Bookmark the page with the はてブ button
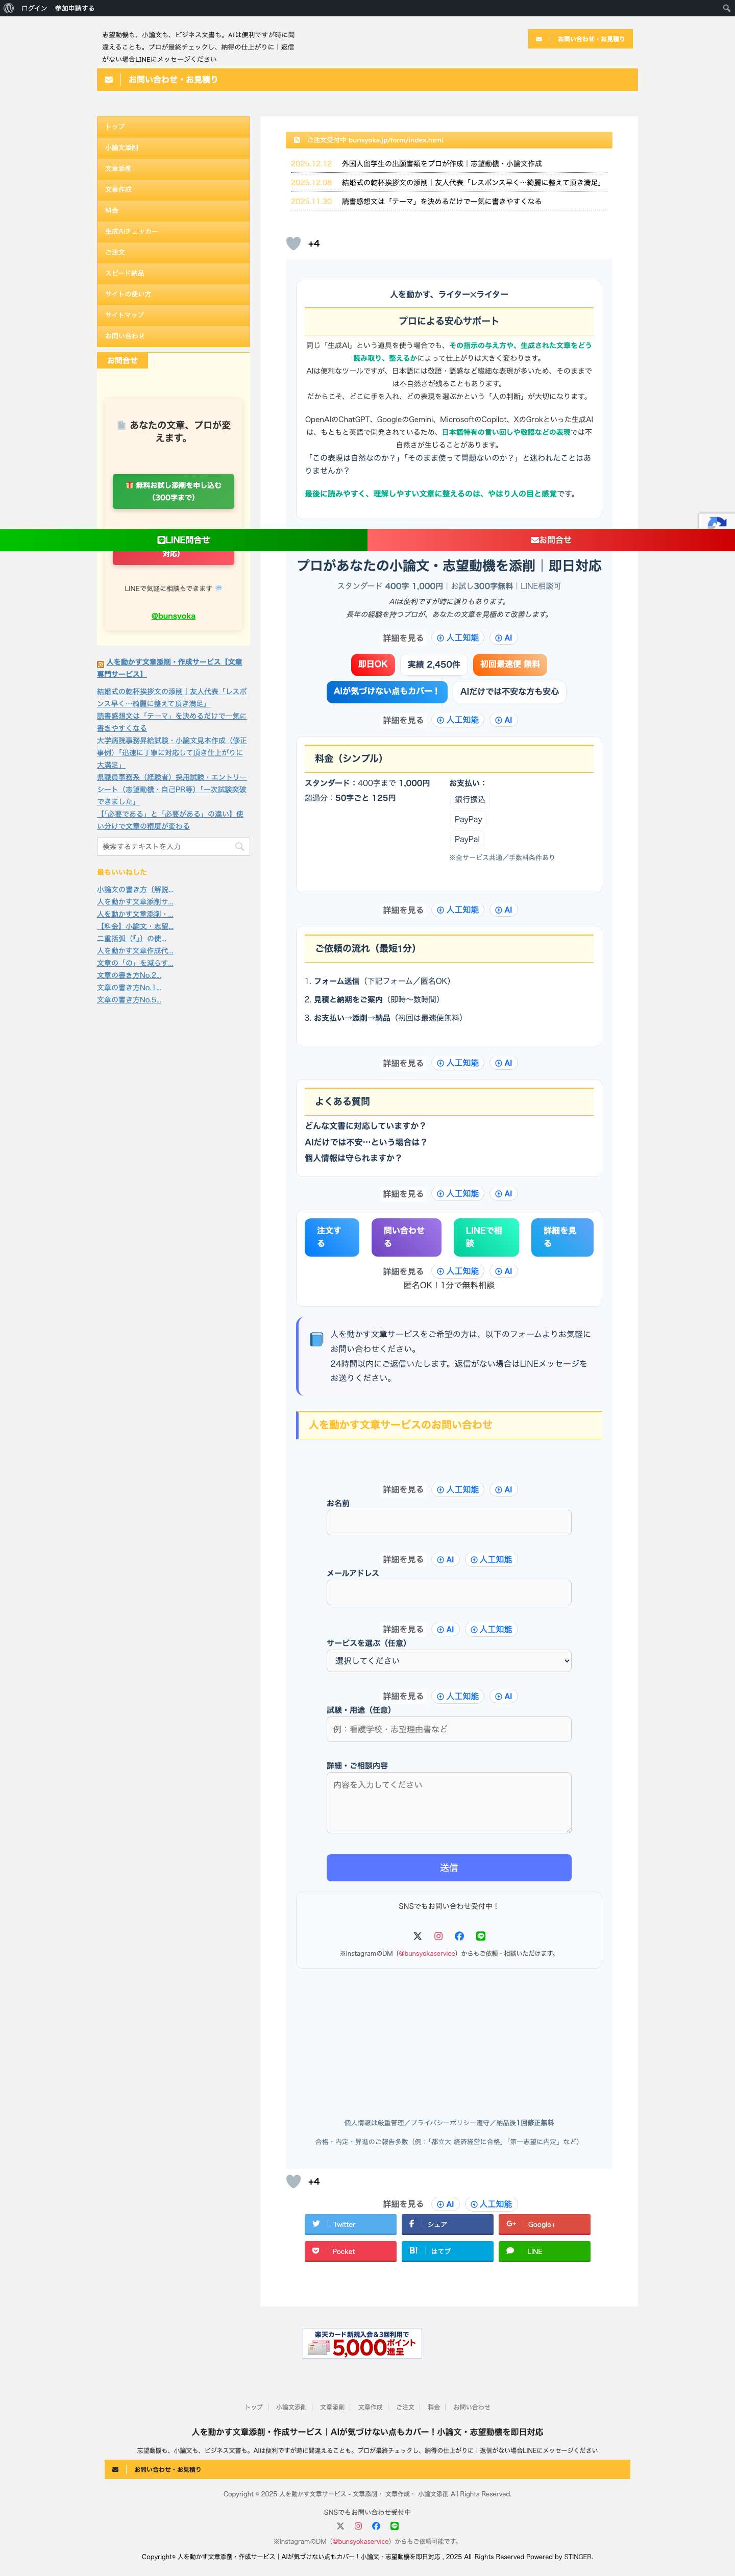This screenshot has height=2576, width=735. click(447, 2251)
